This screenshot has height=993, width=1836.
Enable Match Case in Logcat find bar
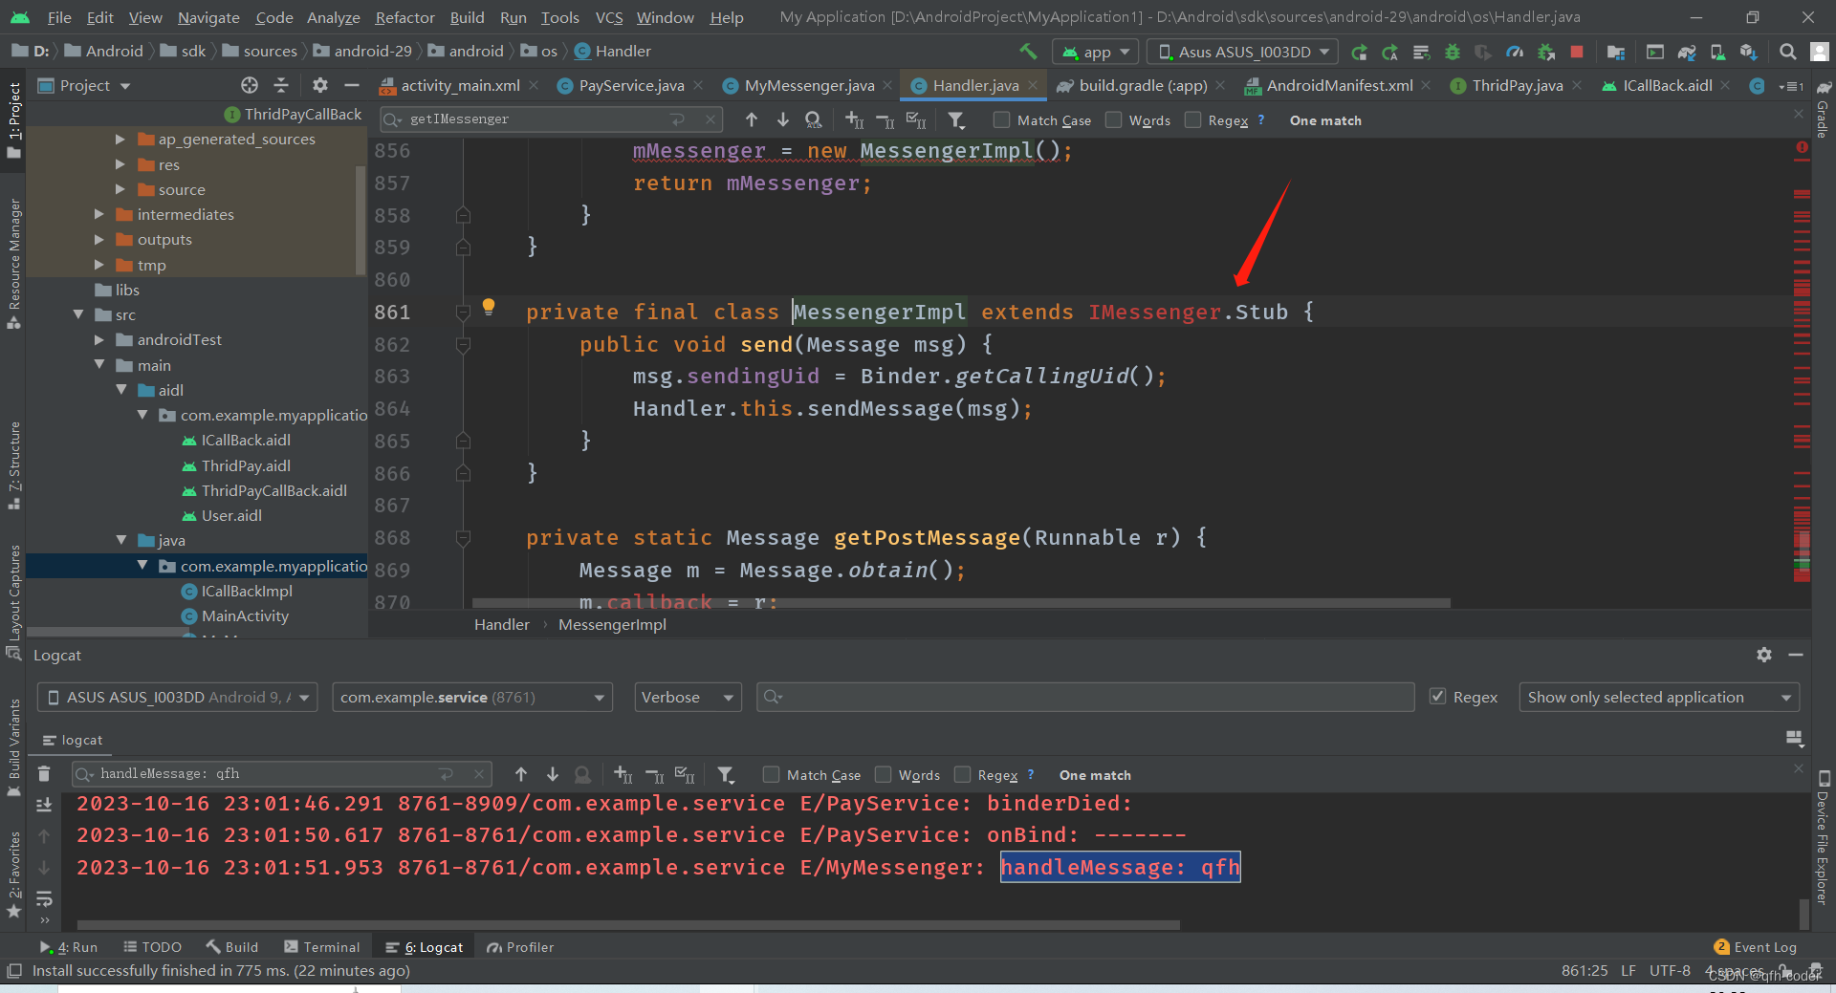coord(771,774)
